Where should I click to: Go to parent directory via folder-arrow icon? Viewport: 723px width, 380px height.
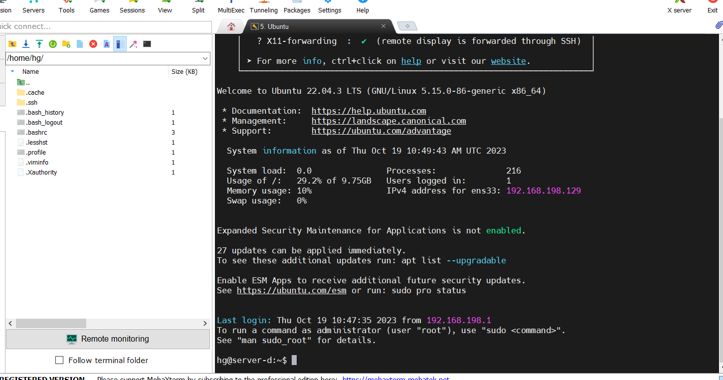[12, 44]
